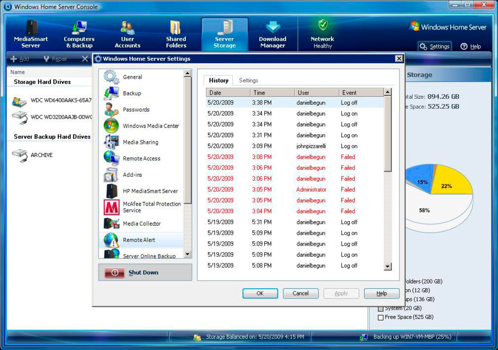Click WDC WD6400AAKS drive icon
The height and width of the screenshot is (350, 498).
click(19, 101)
